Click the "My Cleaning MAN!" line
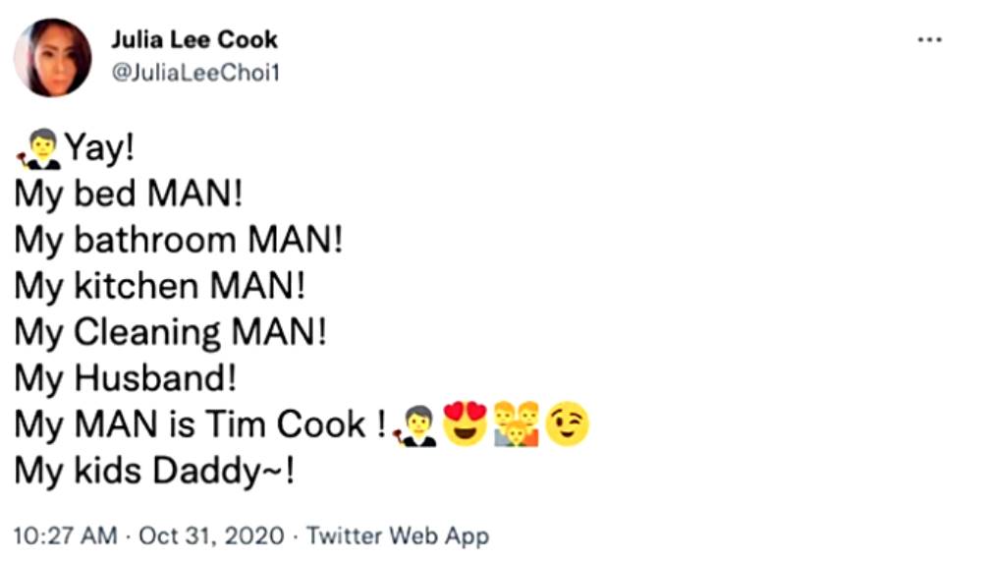 [x=170, y=332]
